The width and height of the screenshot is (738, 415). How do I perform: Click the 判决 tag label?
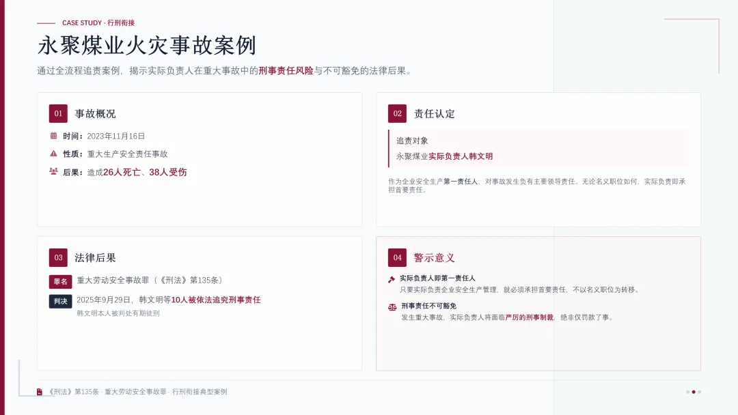click(x=60, y=301)
